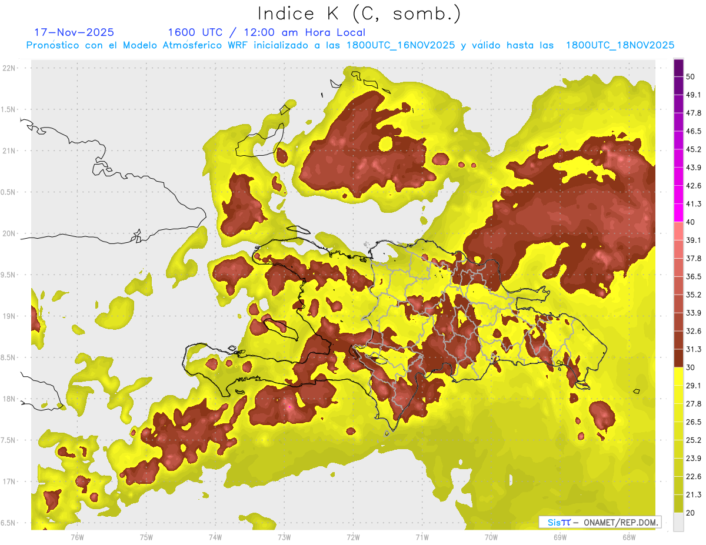
Task: Pick the bright magenta swatch between 40 and 41.3
Action: point(678,213)
